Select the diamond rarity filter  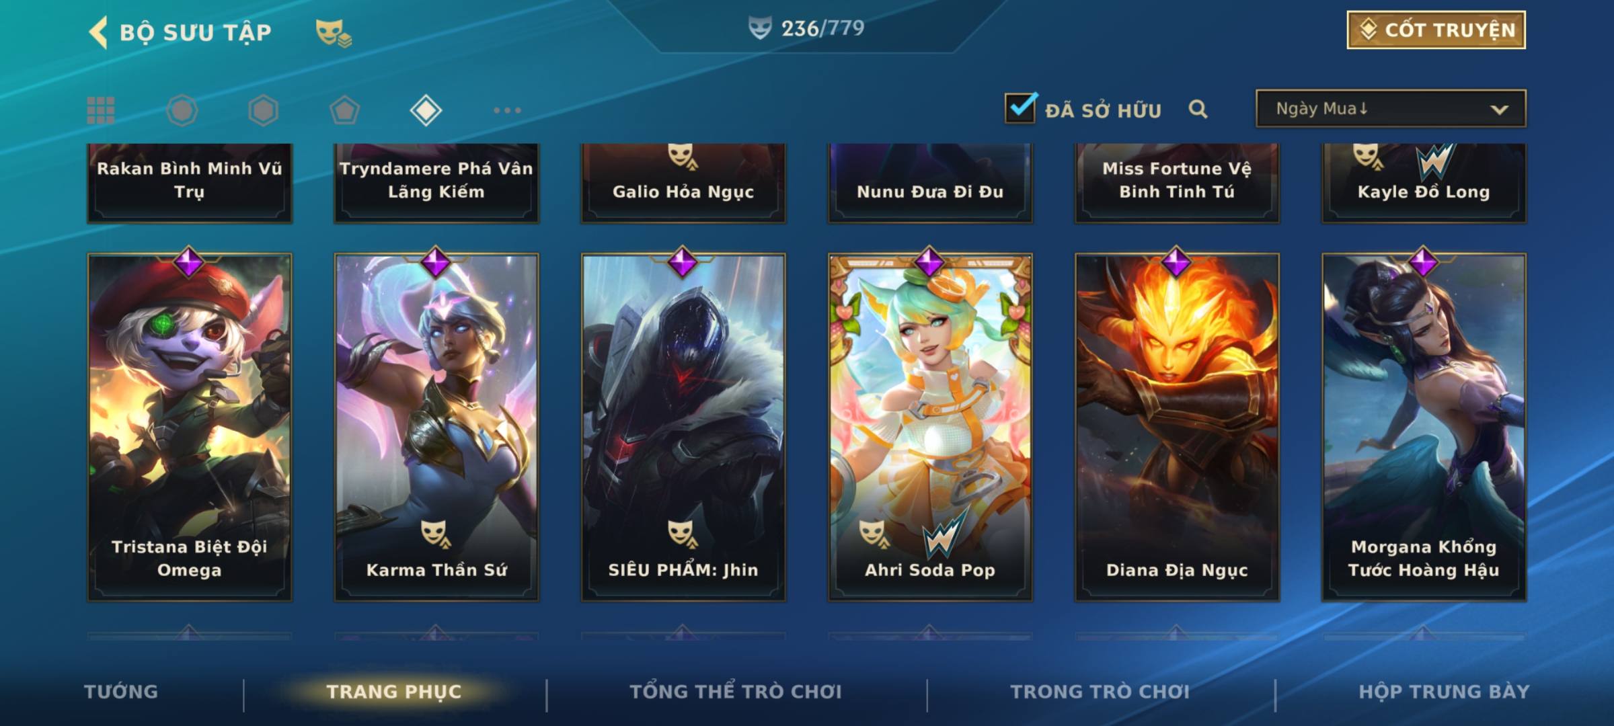426,110
